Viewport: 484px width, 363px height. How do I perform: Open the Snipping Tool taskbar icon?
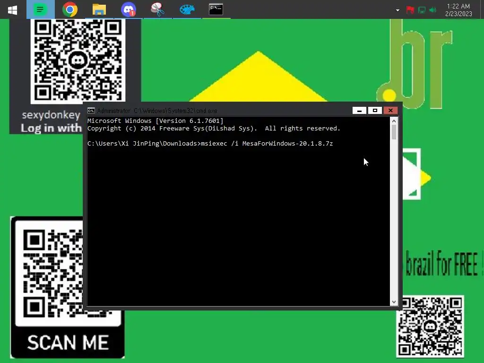[x=157, y=9]
